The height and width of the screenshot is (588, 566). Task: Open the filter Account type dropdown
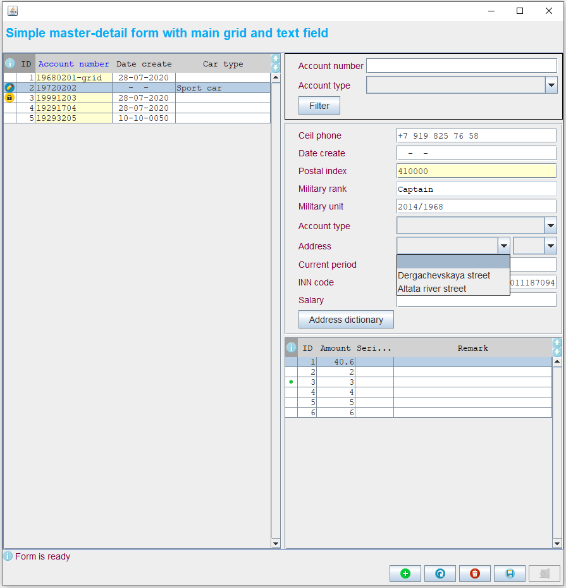pos(551,85)
